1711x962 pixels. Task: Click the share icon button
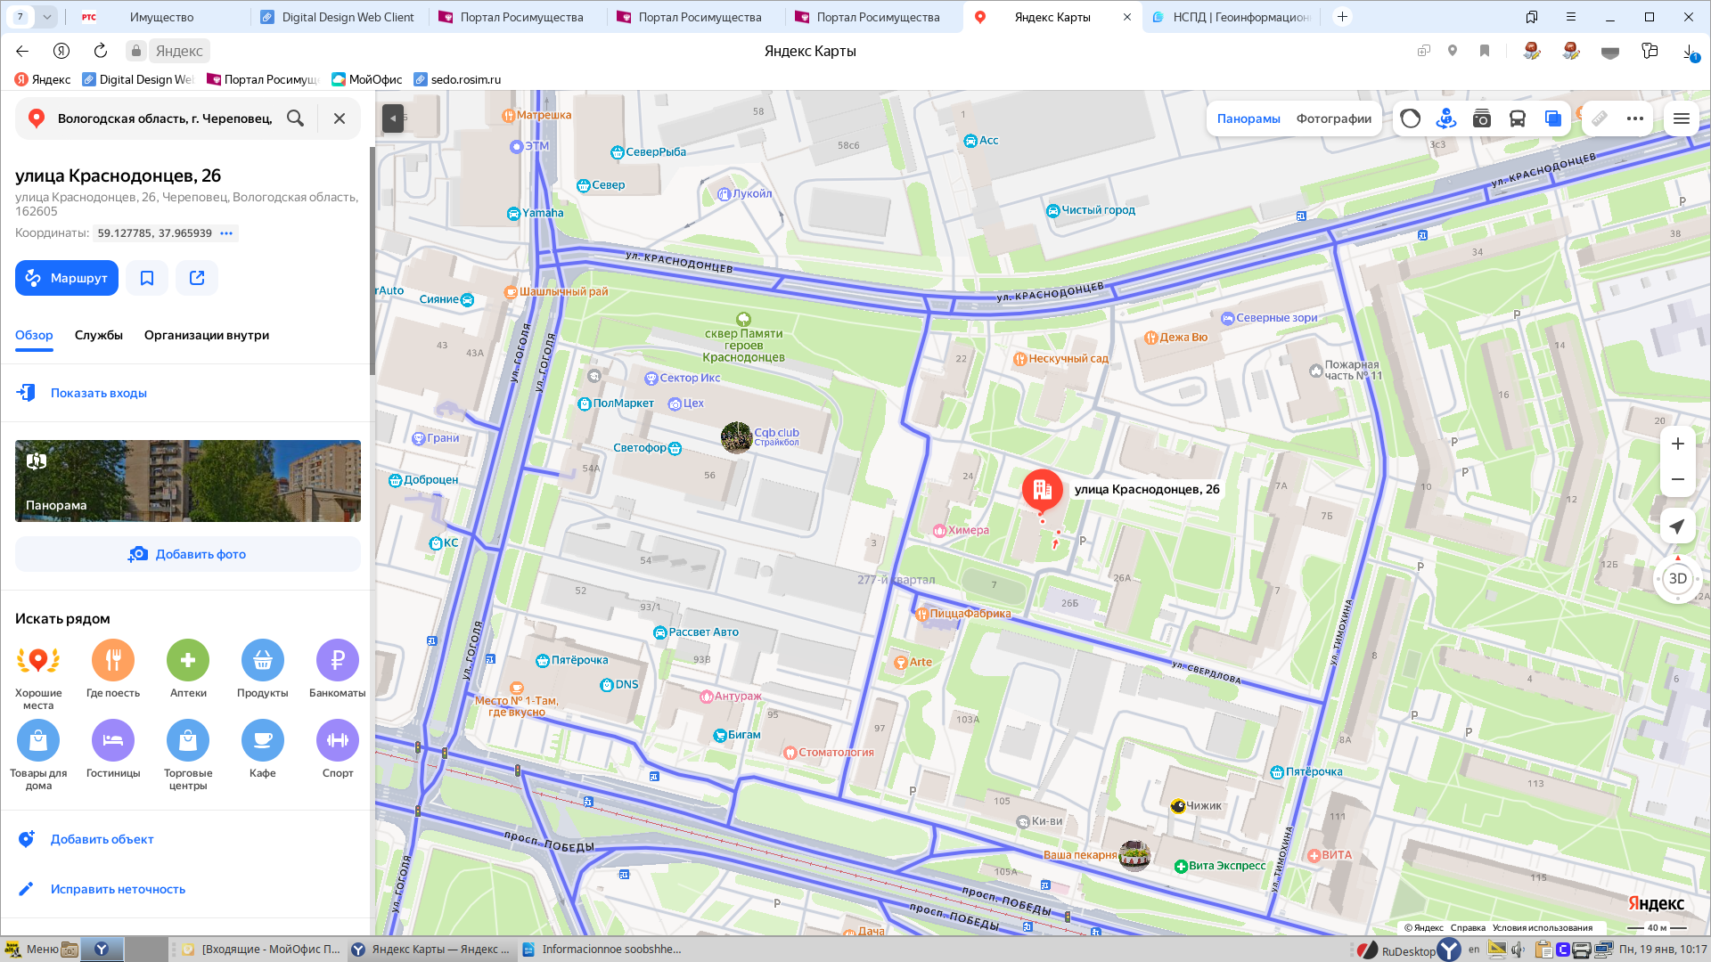point(197,278)
